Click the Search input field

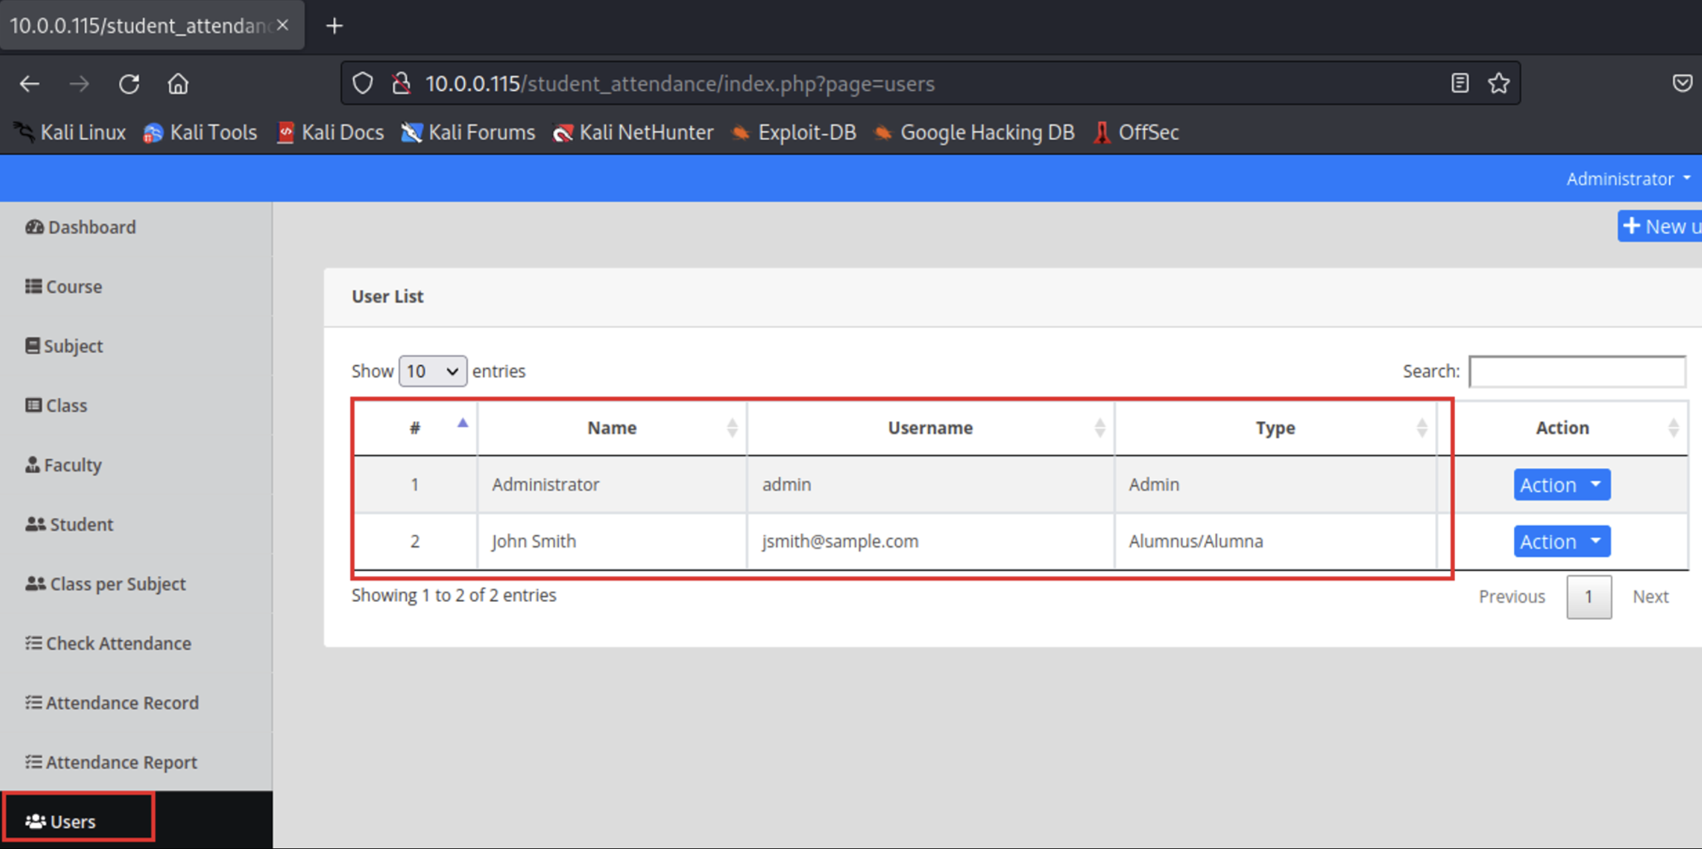[x=1576, y=371]
